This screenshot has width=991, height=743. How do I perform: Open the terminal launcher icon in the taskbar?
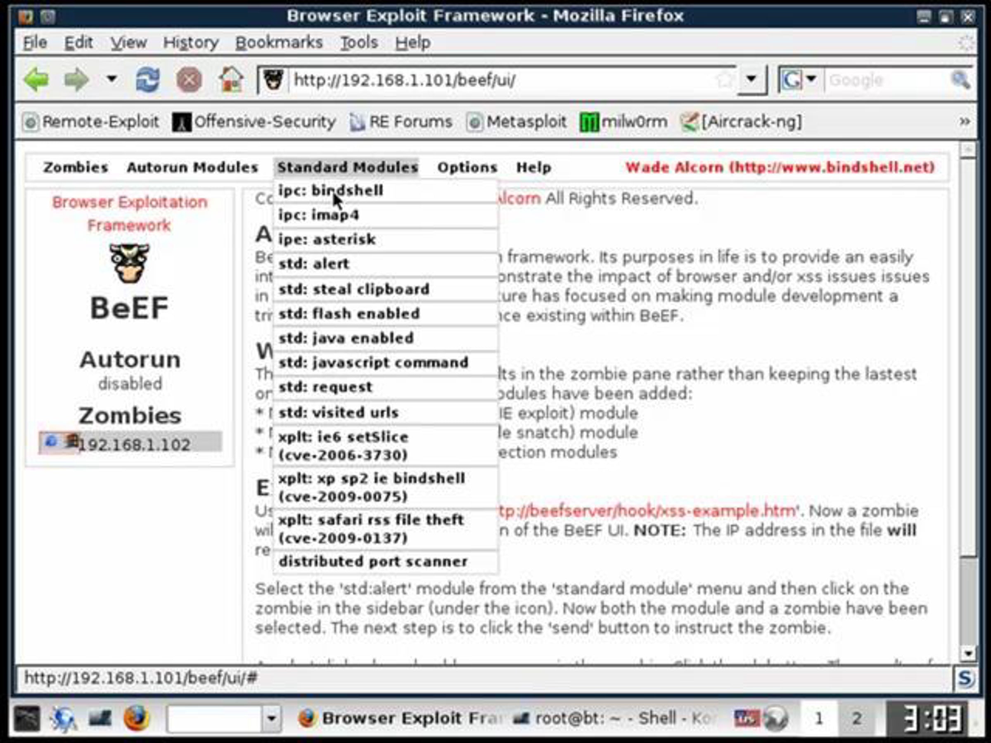tap(100, 718)
